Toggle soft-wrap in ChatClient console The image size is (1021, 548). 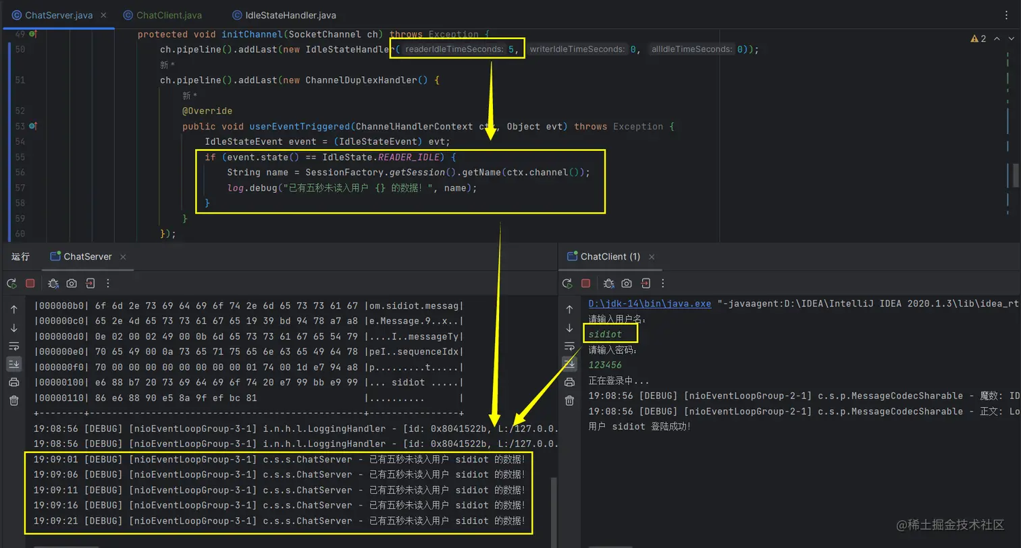coord(569,346)
